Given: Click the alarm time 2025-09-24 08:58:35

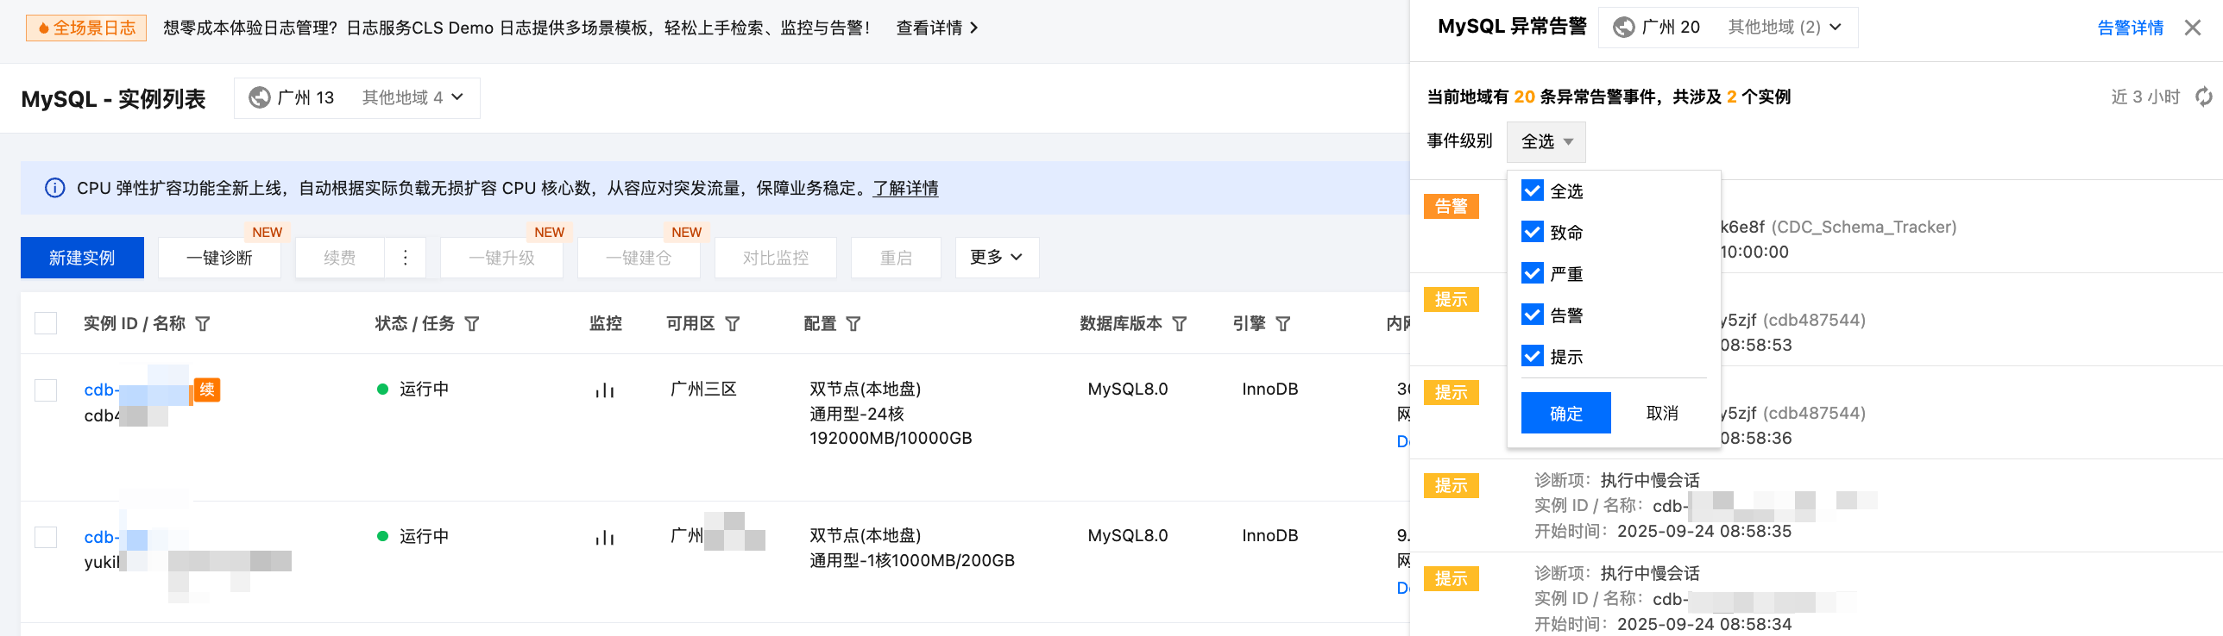Looking at the screenshot, I should pos(1704,531).
